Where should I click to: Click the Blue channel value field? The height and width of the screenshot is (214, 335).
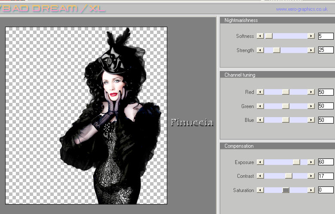click(x=326, y=120)
